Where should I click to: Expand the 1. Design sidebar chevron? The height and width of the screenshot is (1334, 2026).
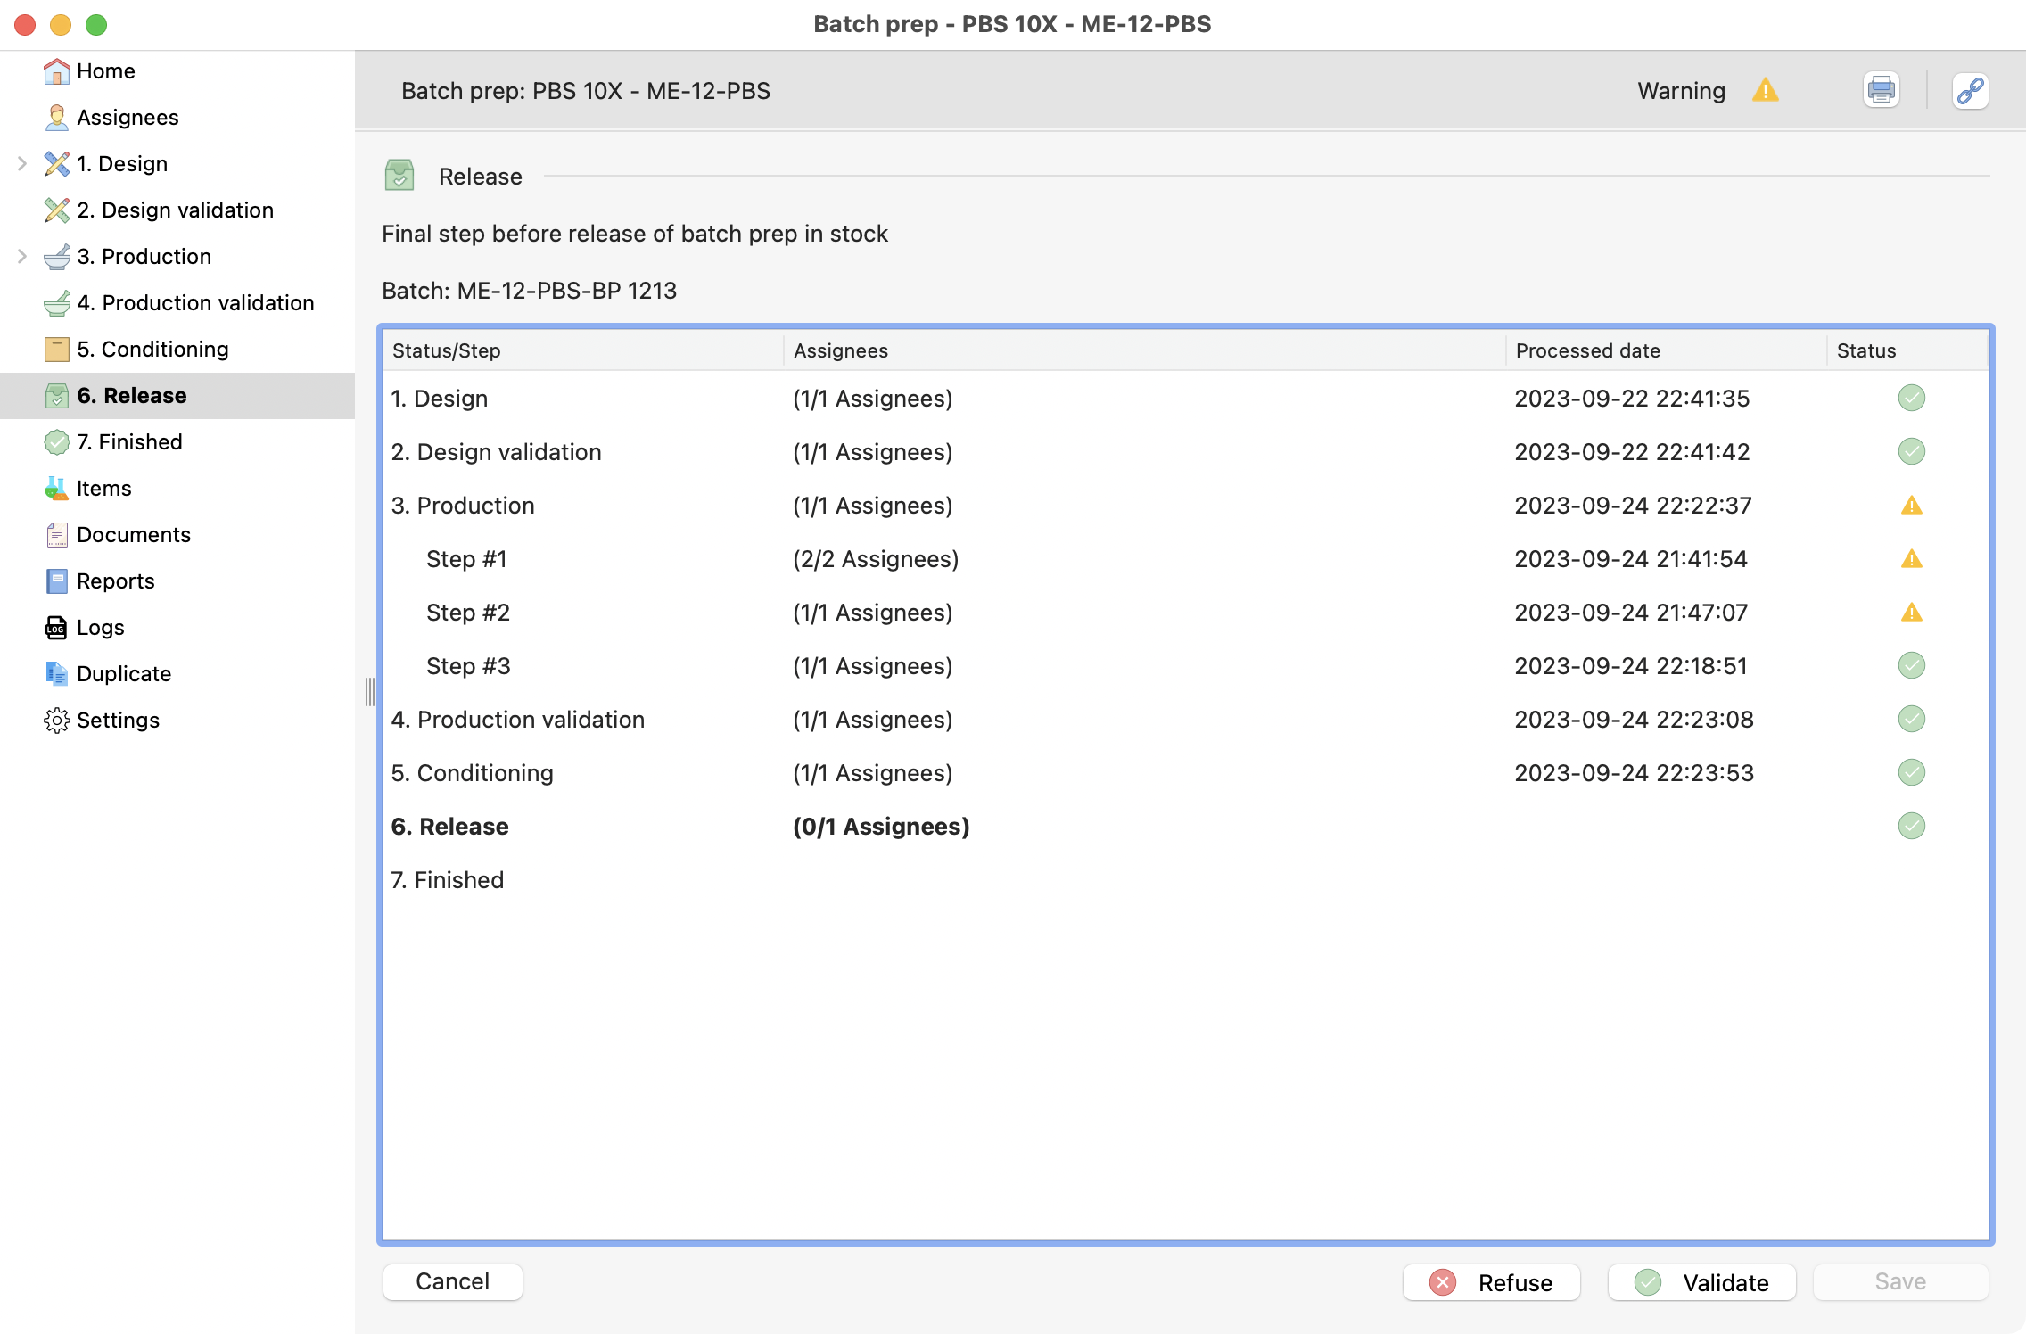22,163
